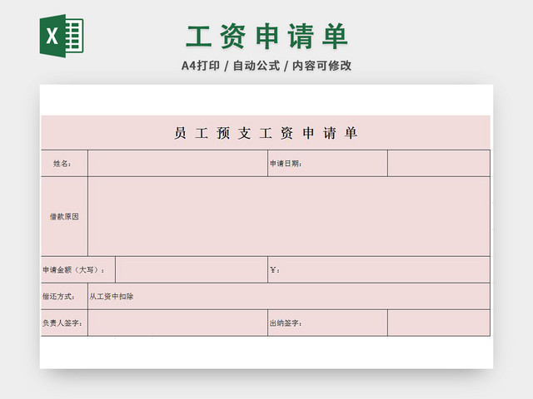533x399 pixels.
Task: Click the empty amount cell beside 申请金额（大写）
Action: (x=192, y=269)
